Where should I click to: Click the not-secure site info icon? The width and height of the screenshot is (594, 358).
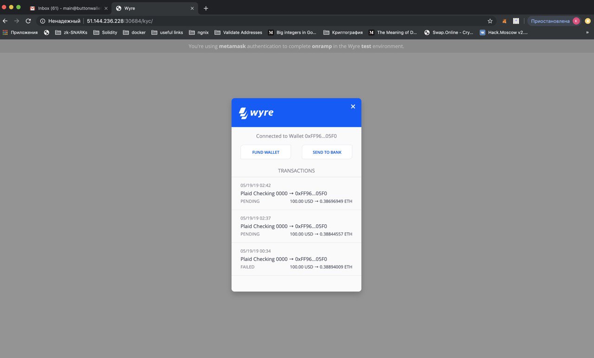tap(42, 21)
